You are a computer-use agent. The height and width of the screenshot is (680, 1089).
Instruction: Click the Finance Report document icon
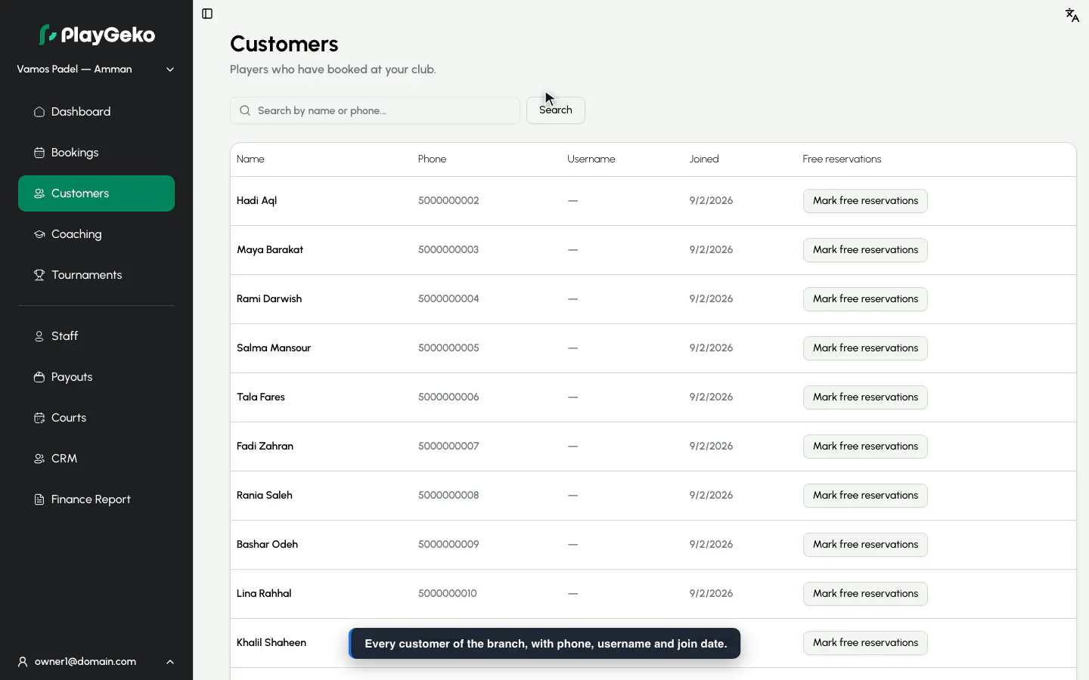(39, 499)
